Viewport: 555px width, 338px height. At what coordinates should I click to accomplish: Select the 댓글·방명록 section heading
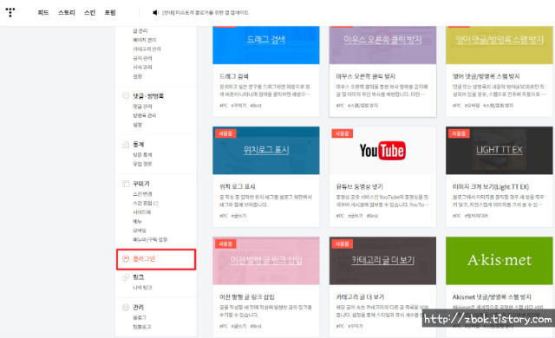(x=148, y=96)
